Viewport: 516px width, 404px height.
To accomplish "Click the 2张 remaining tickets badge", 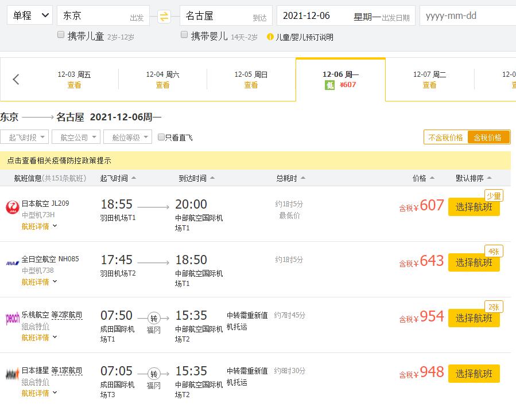I will (x=494, y=307).
